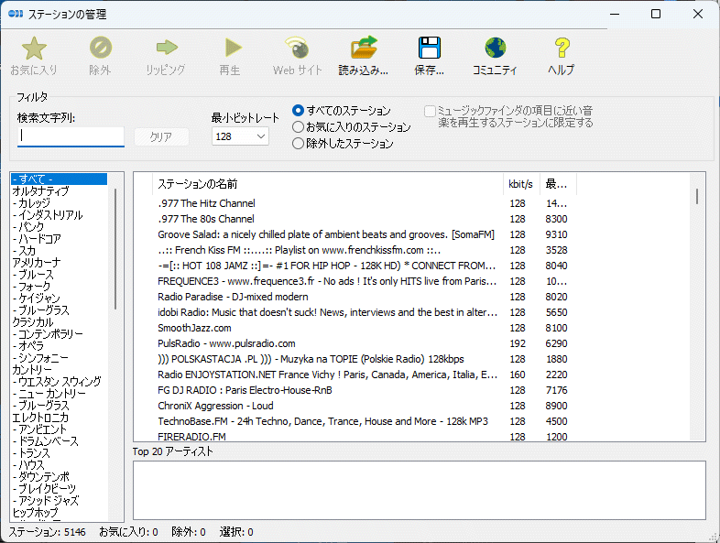Click the お気に入り star icon
720x543 pixels.
(34, 49)
